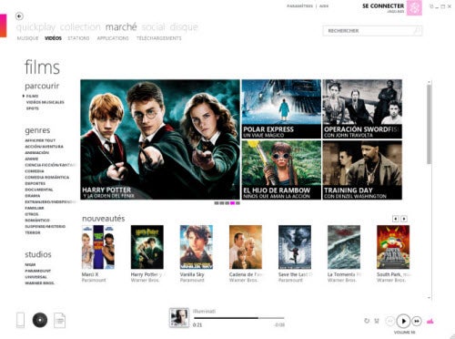Screen dimensions: 455x339
Task: Open the South Park movie cover
Action: [393, 247]
